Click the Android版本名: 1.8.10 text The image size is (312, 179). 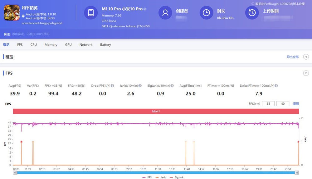41,14
